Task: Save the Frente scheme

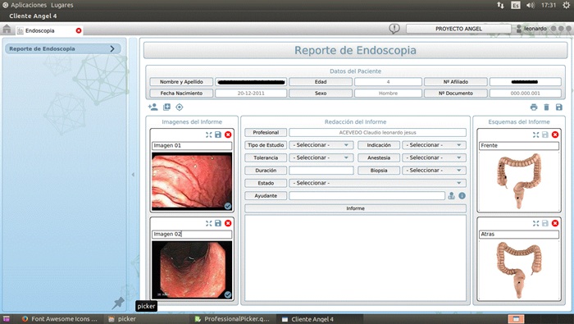Action: pos(545,135)
